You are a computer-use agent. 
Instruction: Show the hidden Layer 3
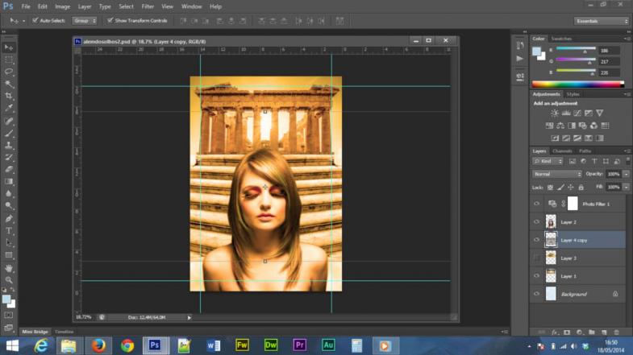[x=537, y=258]
